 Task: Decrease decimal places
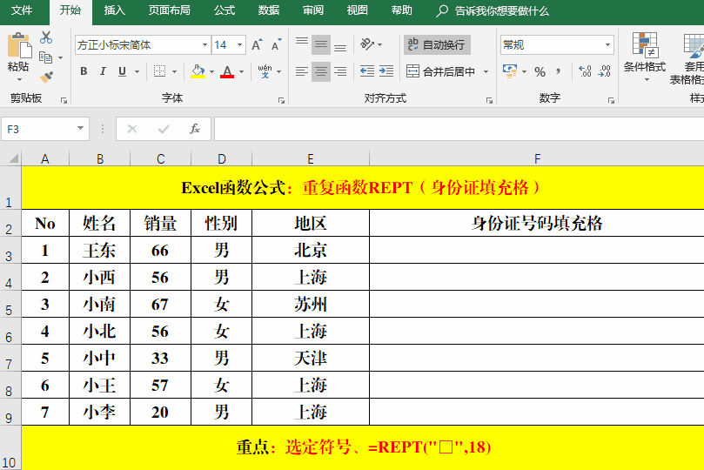604,70
